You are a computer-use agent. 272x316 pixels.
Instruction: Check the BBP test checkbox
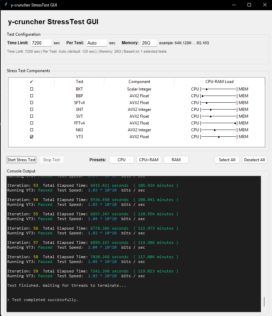pos(32,96)
